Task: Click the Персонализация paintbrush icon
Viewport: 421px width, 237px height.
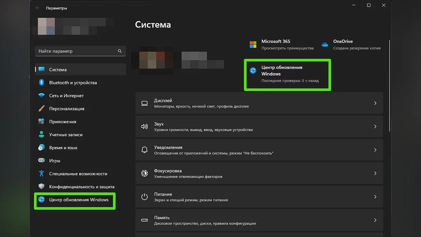Action: point(41,108)
